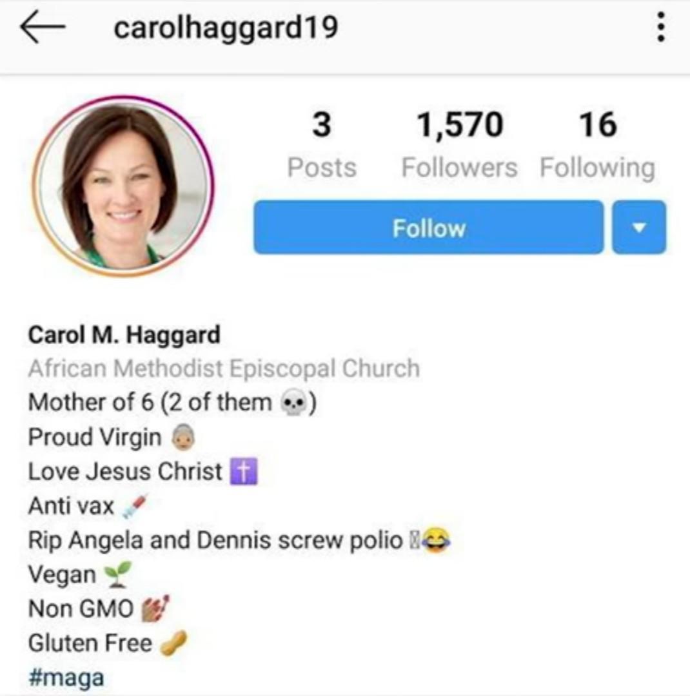Image resolution: width=690 pixels, height=696 pixels.
Task: Go back using the left arrow icon
Action: tap(43, 26)
